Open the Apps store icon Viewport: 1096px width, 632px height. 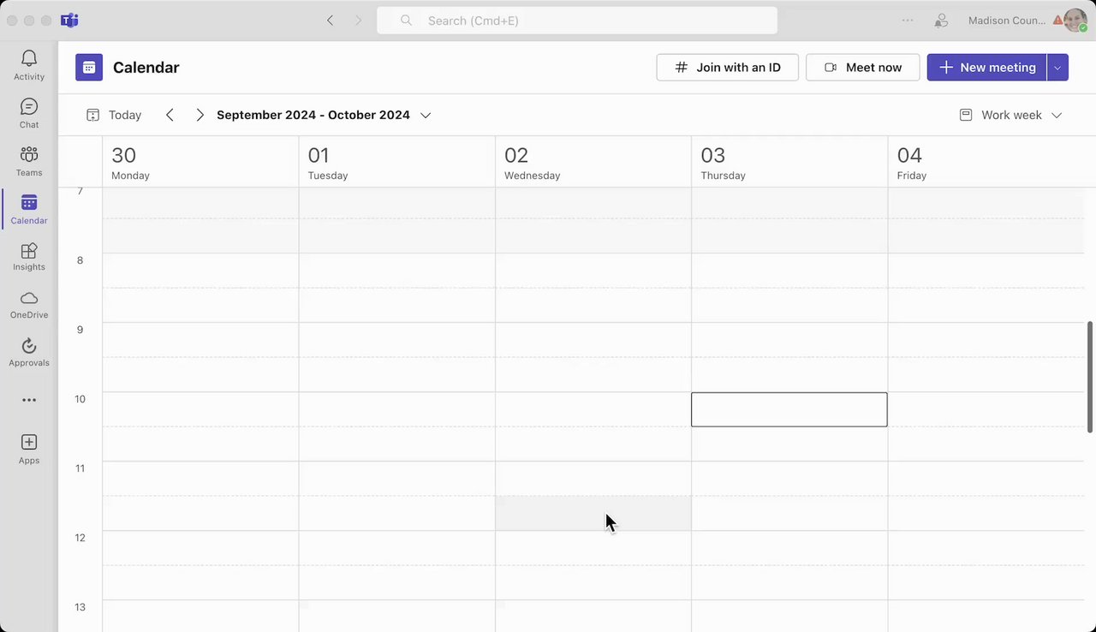[x=29, y=444]
